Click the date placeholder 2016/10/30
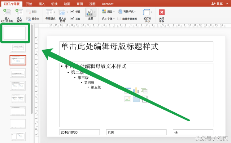Screen dimensions: 231x143 79,132
